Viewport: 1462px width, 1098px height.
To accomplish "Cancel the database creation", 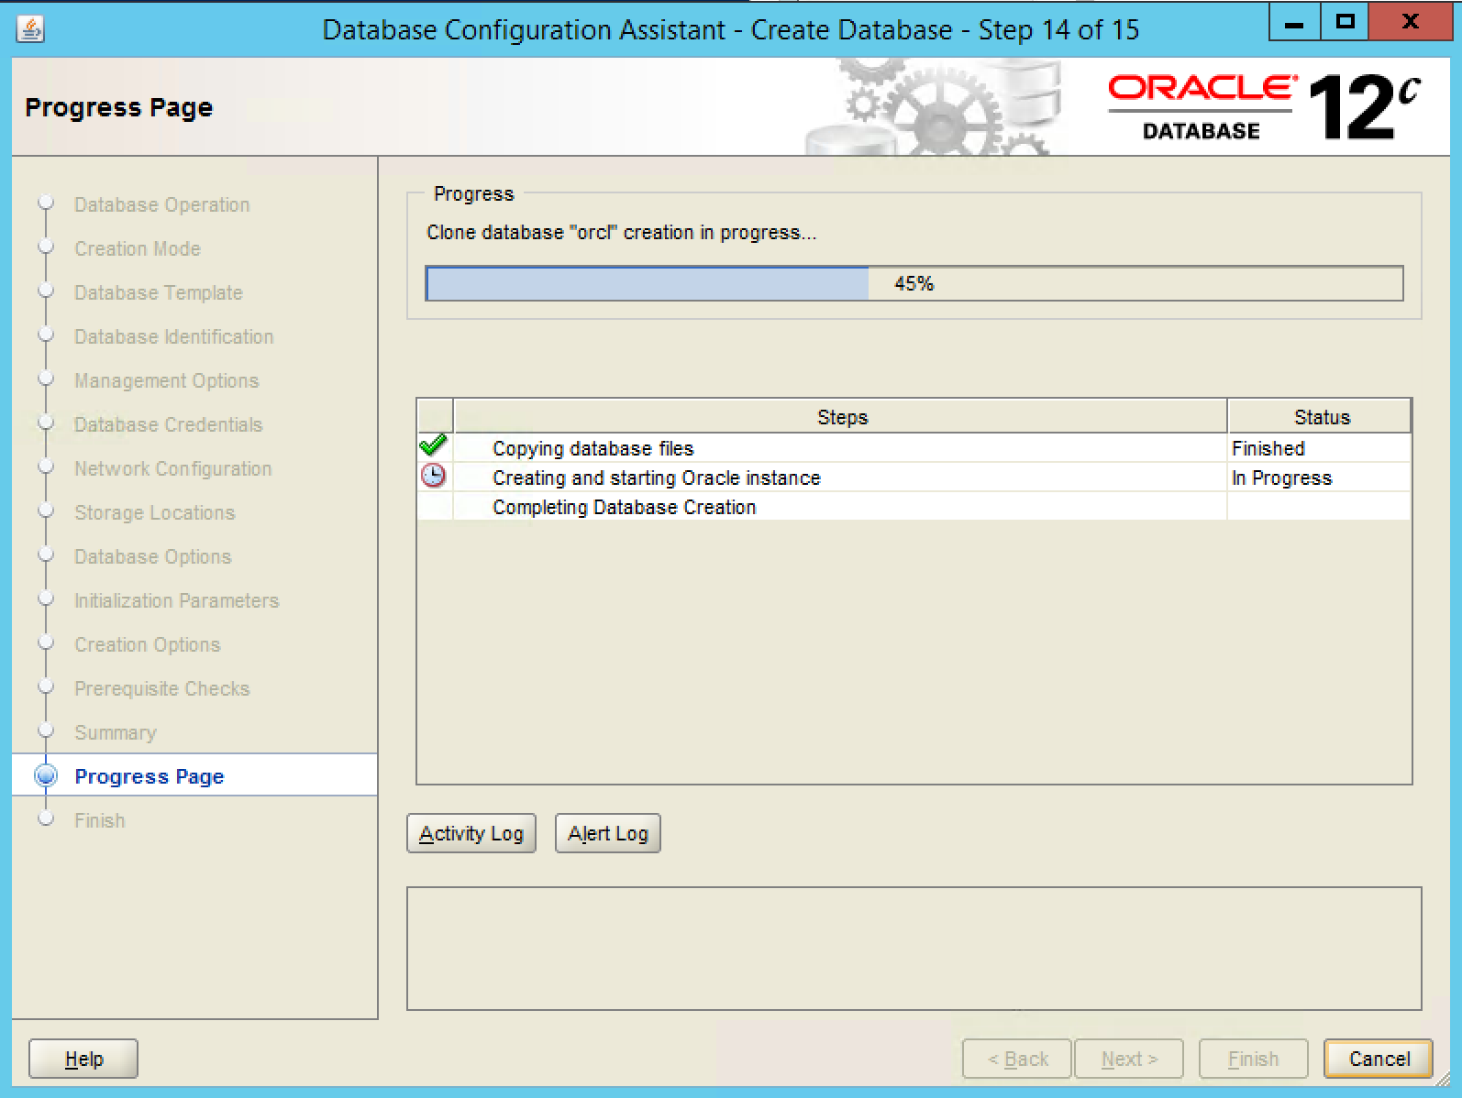I will (1379, 1059).
